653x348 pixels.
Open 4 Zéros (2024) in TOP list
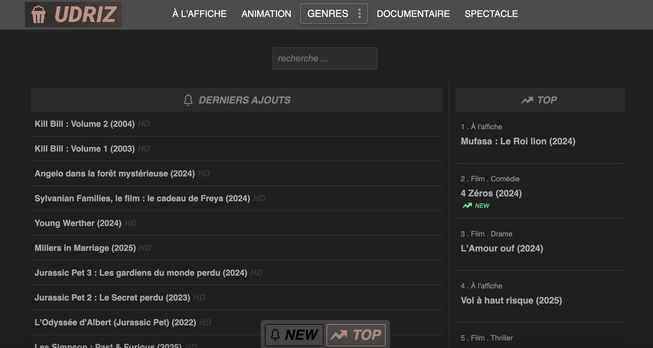(x=491, y=193)
